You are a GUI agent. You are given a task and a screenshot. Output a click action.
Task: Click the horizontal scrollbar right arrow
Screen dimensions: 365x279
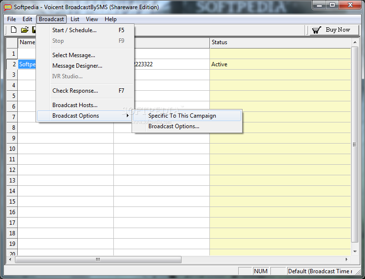[346, 259]
